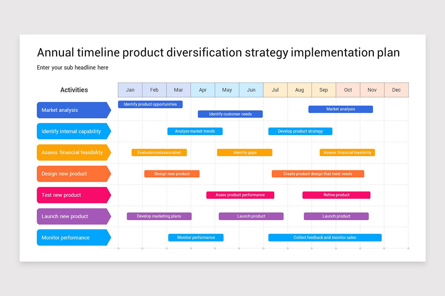Switch to the Jan month column

tap(130, 90)
